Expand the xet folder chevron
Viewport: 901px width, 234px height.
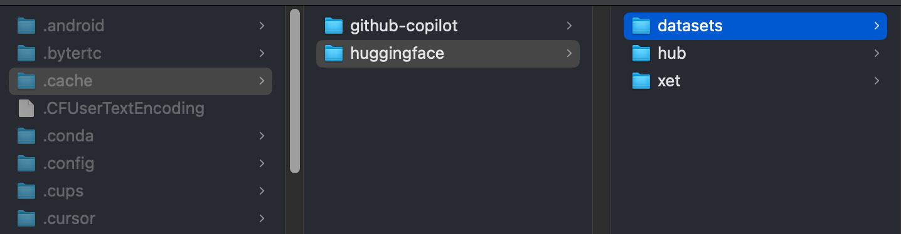tap(877, 81)
